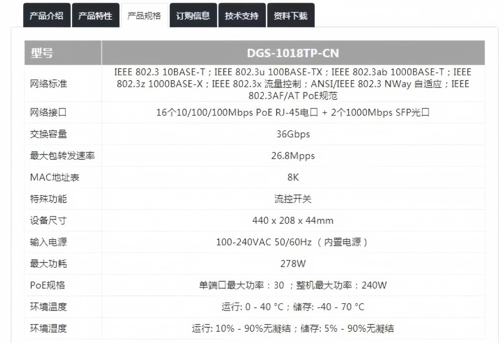Click the 输入电源 row label
This screenshot has width=503, height=343.
tap(48, 242)
